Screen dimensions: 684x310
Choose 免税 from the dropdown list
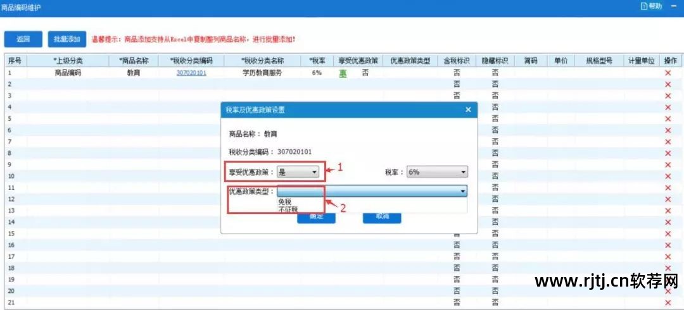pyautogui.click(x=284, y=202)
